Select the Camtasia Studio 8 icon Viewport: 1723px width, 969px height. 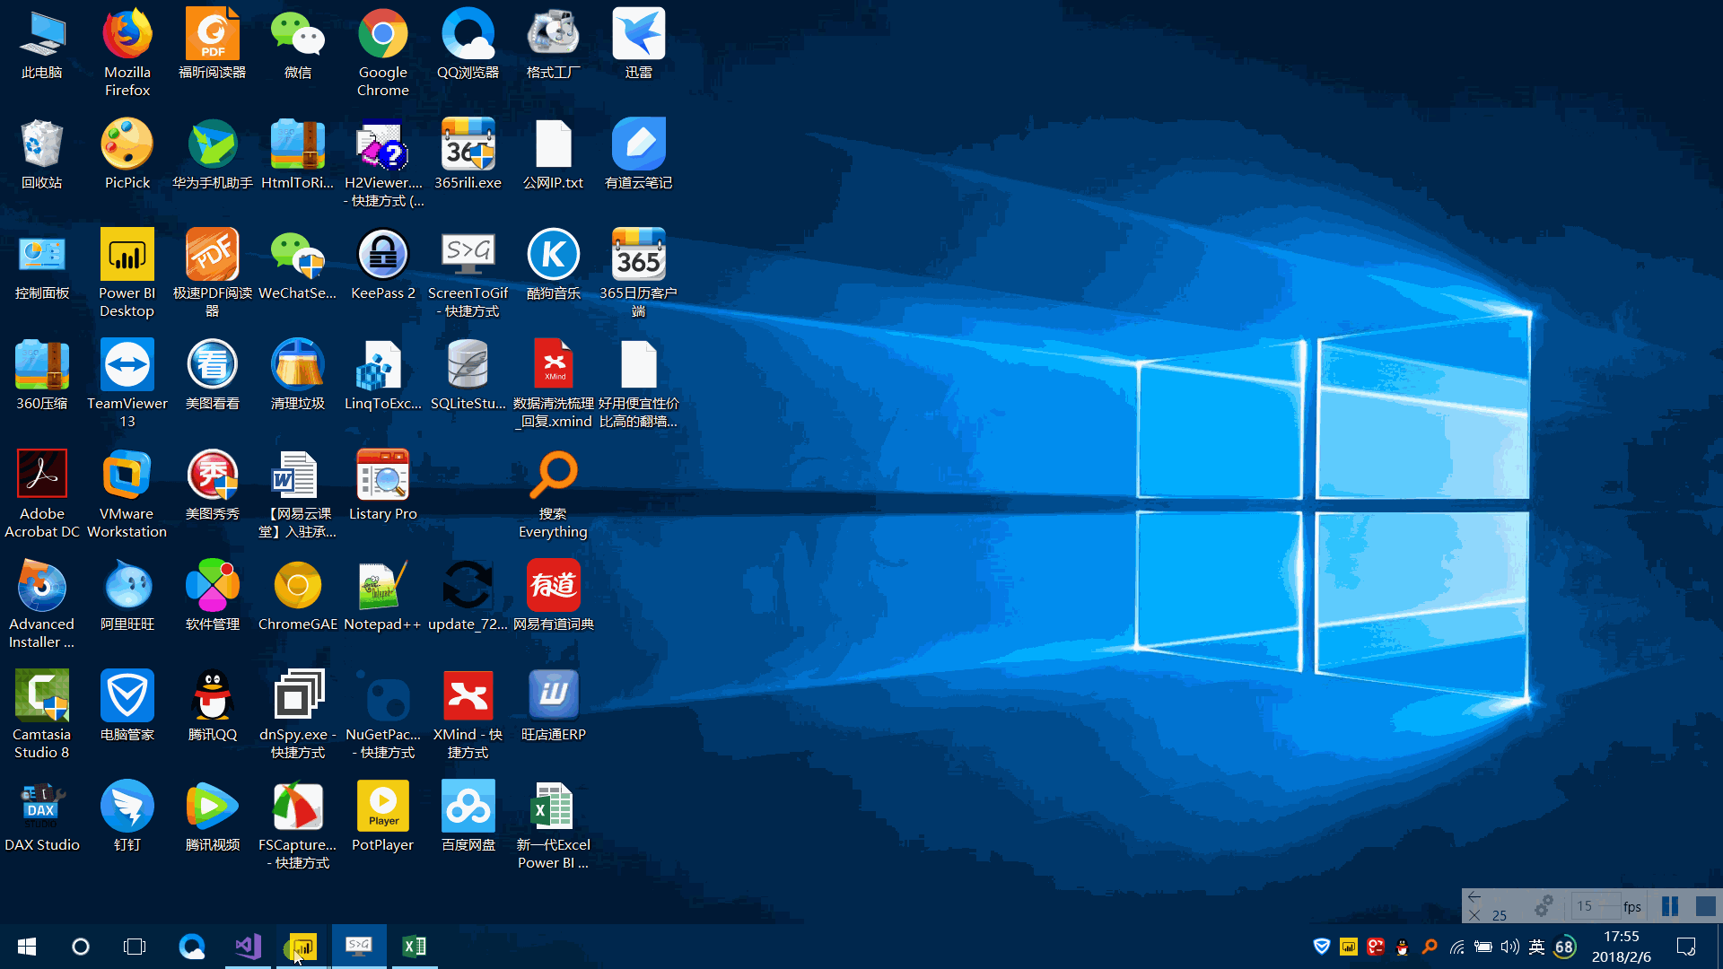(42, 714)
